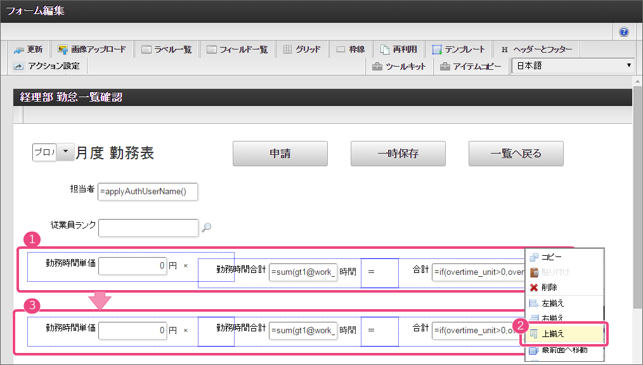Click the 従業員ランク search magnifier icon
643x365 pixels.
(206, 227)
